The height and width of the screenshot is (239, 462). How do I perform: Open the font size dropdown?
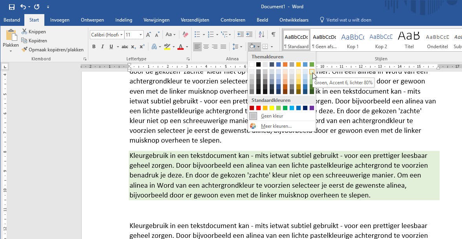point(141,35)
